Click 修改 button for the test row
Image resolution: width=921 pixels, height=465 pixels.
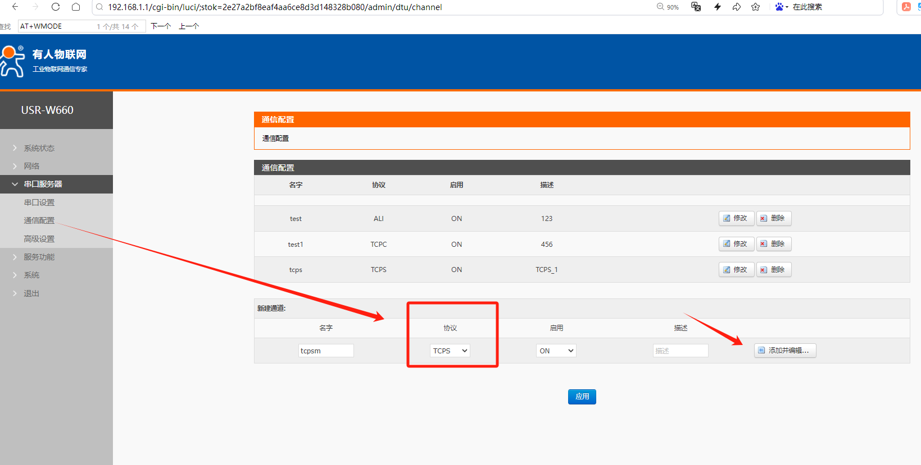[x=736, y=218]
